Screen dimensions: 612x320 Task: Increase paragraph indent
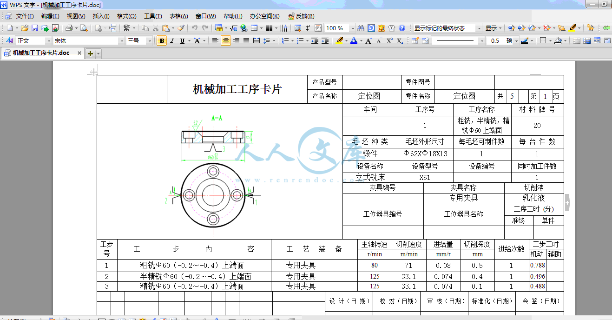325,41
